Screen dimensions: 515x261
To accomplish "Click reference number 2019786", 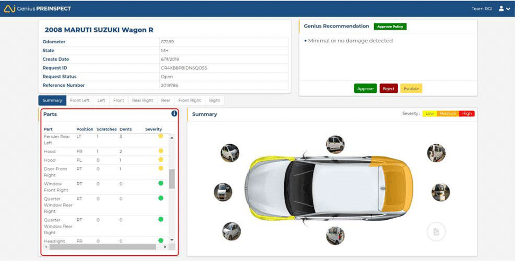I will tap(169, 85).
